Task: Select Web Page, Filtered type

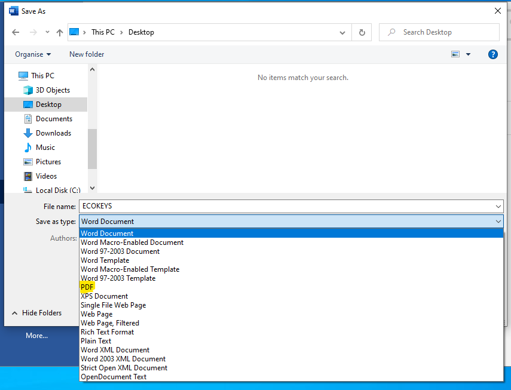Action: click(291, 323)
